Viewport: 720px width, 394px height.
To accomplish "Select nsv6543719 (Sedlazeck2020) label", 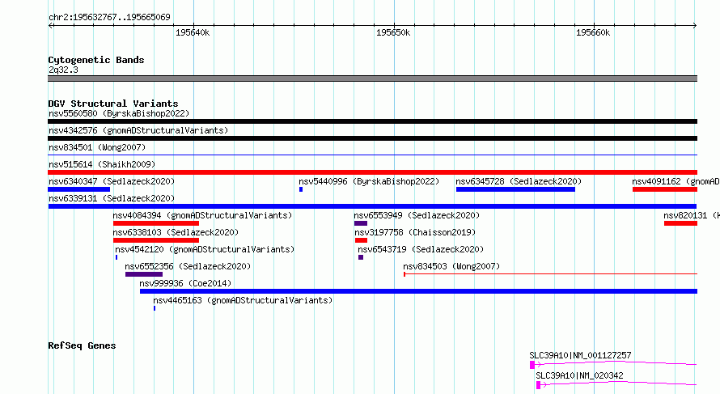I will (x=421, y=249).
